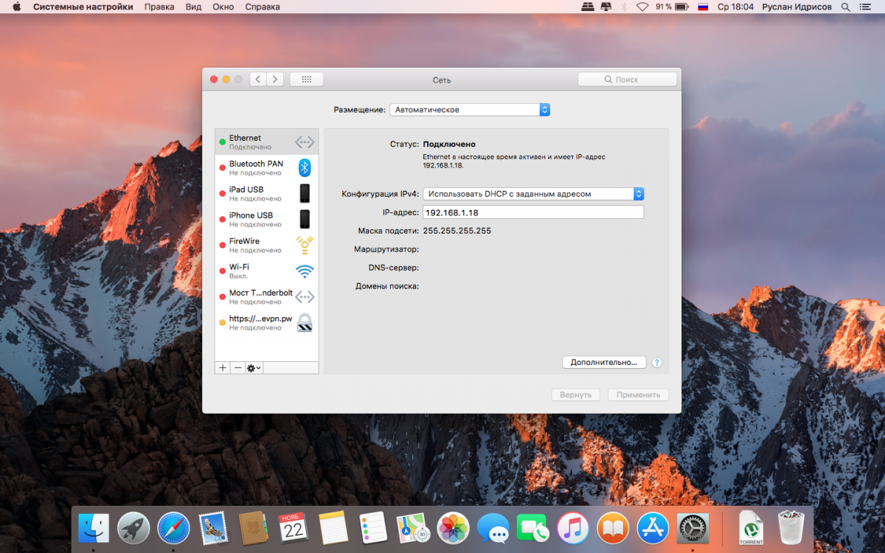
Task: Click the help question mark button
Action: coord(656,363)
